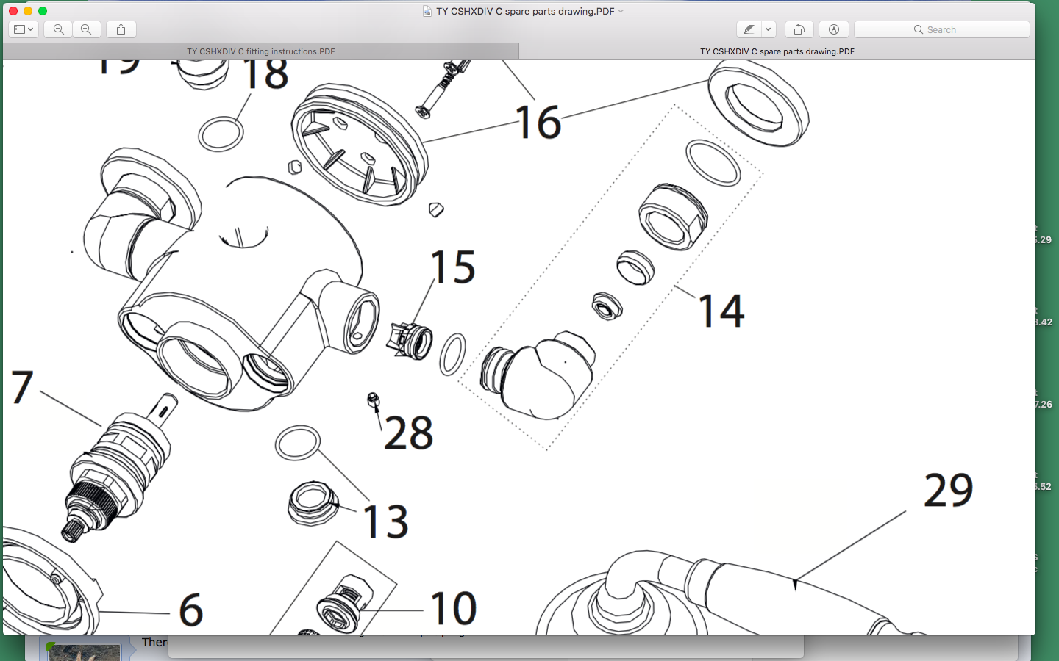This screenshot has height=661, width=1059.
Task: Select the spare parts drawing.PDF tab
Action: point(777,51)
